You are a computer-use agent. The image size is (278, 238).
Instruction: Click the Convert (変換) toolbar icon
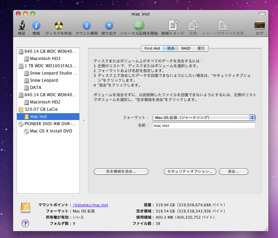pos(193,25)
